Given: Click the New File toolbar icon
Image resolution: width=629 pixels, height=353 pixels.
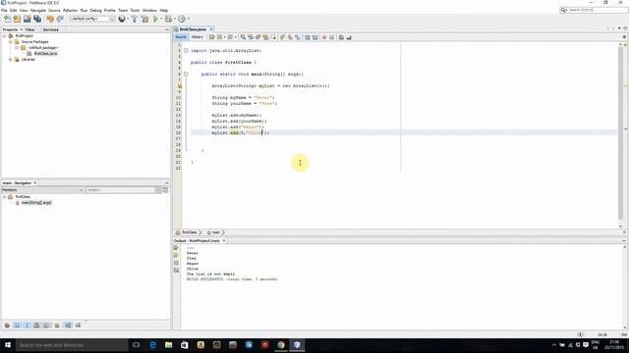Looking at the screenshot, I should (x=7, y=19).
